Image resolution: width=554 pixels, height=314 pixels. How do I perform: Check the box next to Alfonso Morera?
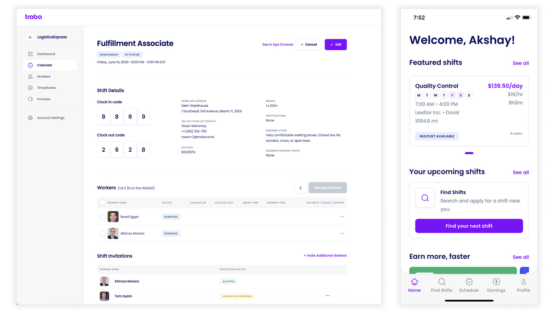coord(103,233)
